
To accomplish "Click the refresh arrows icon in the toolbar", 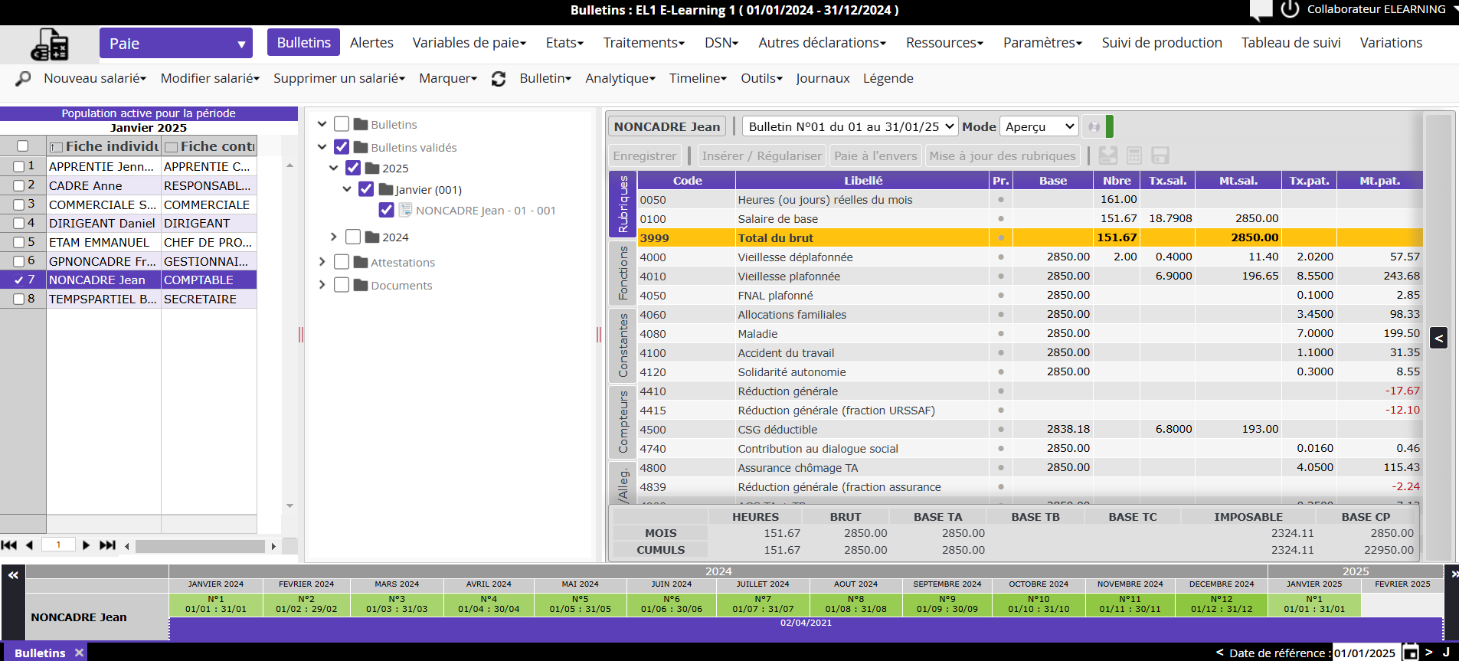I will pyautogui.click(x=499, y=79).
